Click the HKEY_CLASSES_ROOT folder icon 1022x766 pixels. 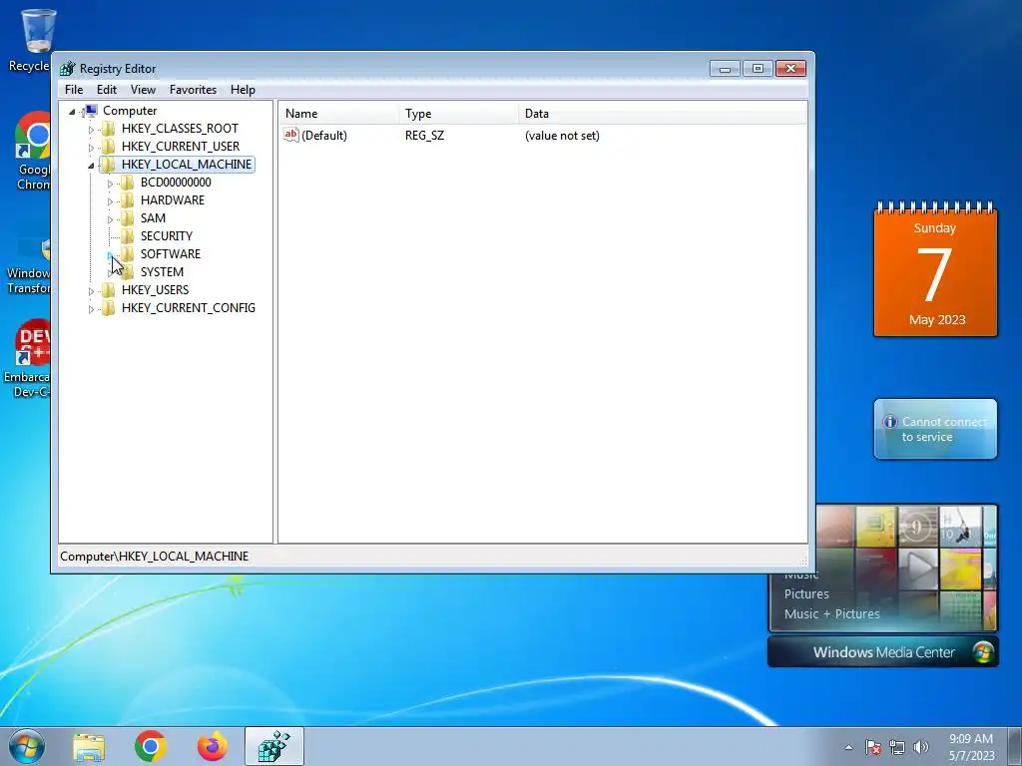click(x=109, y=129)
